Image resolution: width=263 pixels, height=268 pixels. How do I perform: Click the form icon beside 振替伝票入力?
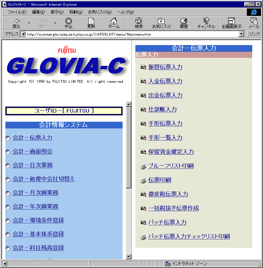tap(143, 68)
